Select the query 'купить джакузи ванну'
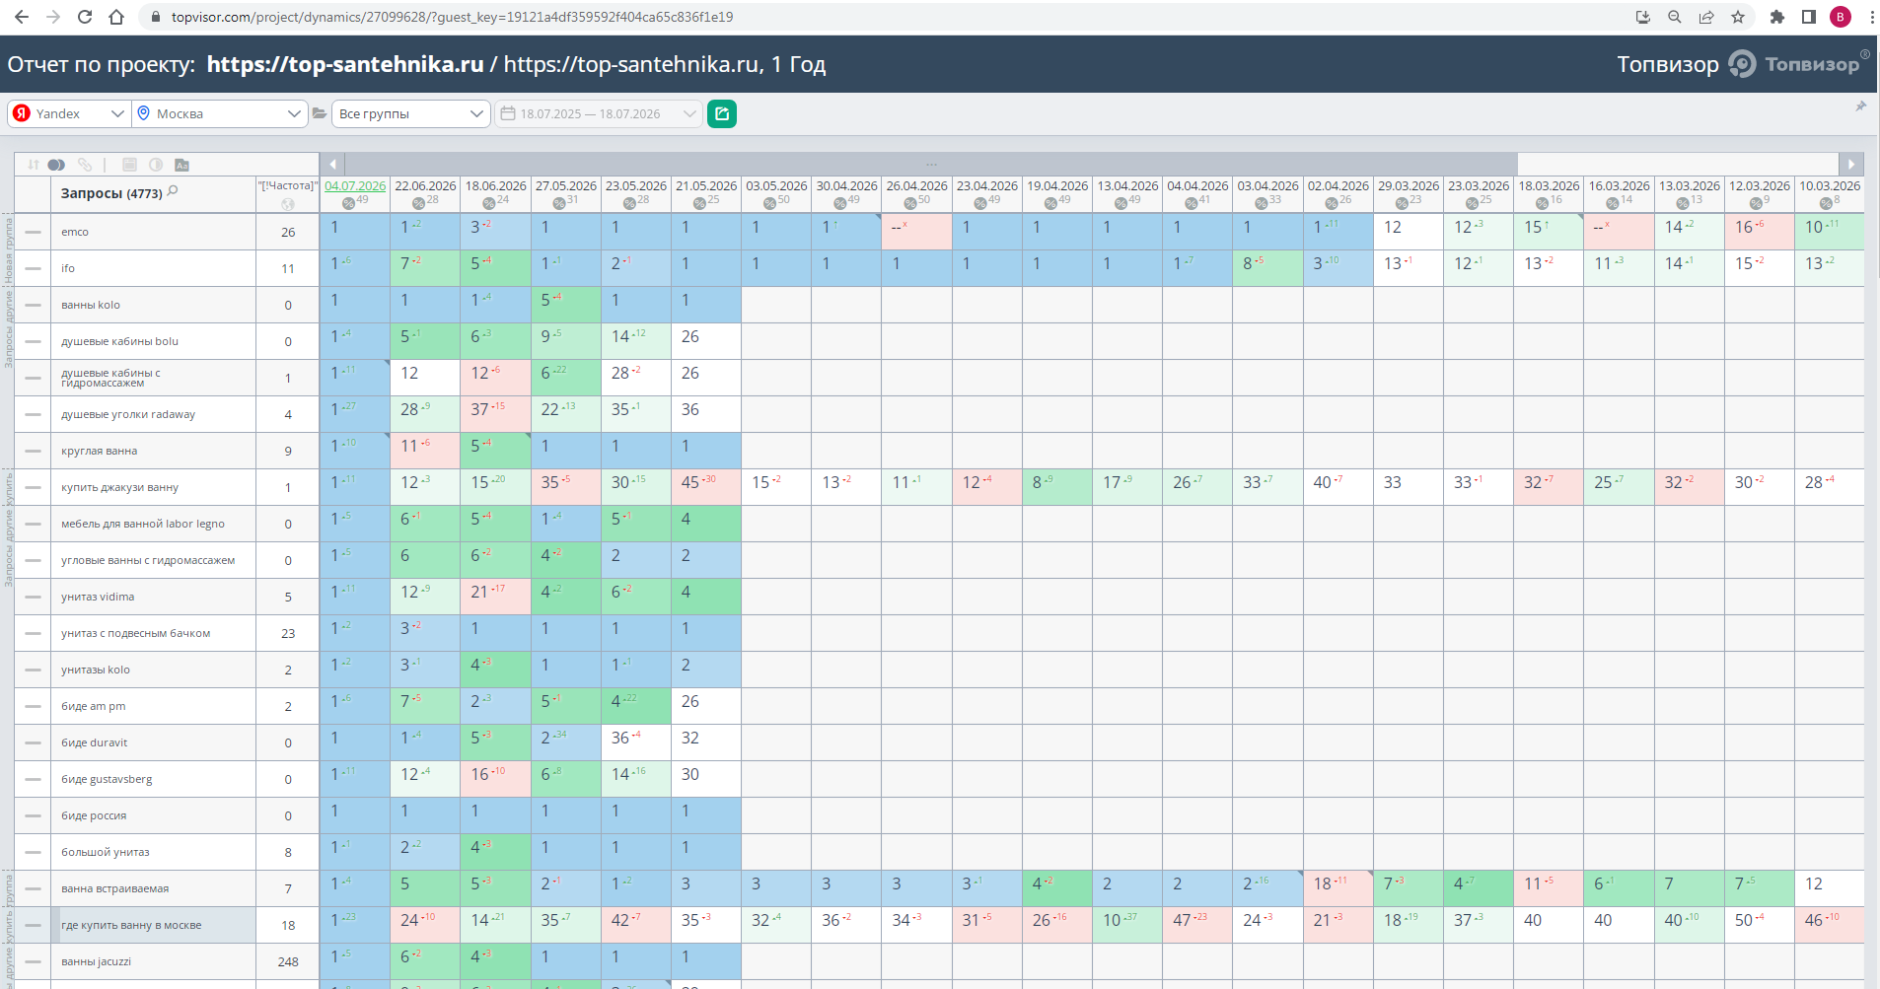 pos(120,487)
